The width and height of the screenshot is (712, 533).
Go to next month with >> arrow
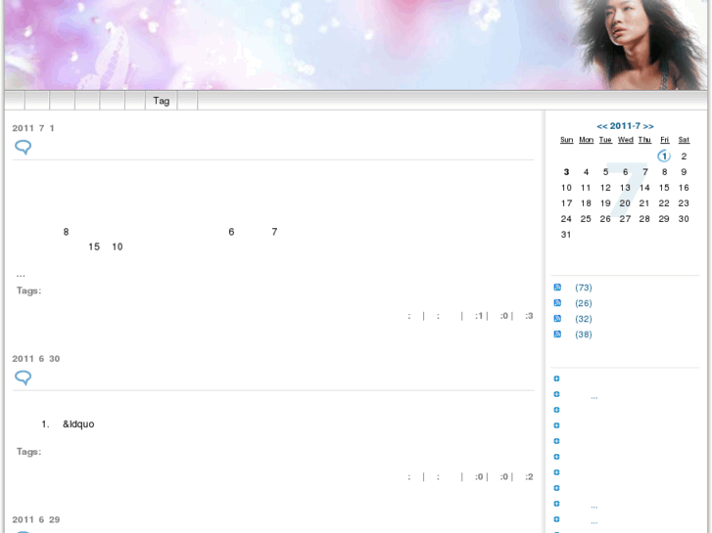point(648,126)
